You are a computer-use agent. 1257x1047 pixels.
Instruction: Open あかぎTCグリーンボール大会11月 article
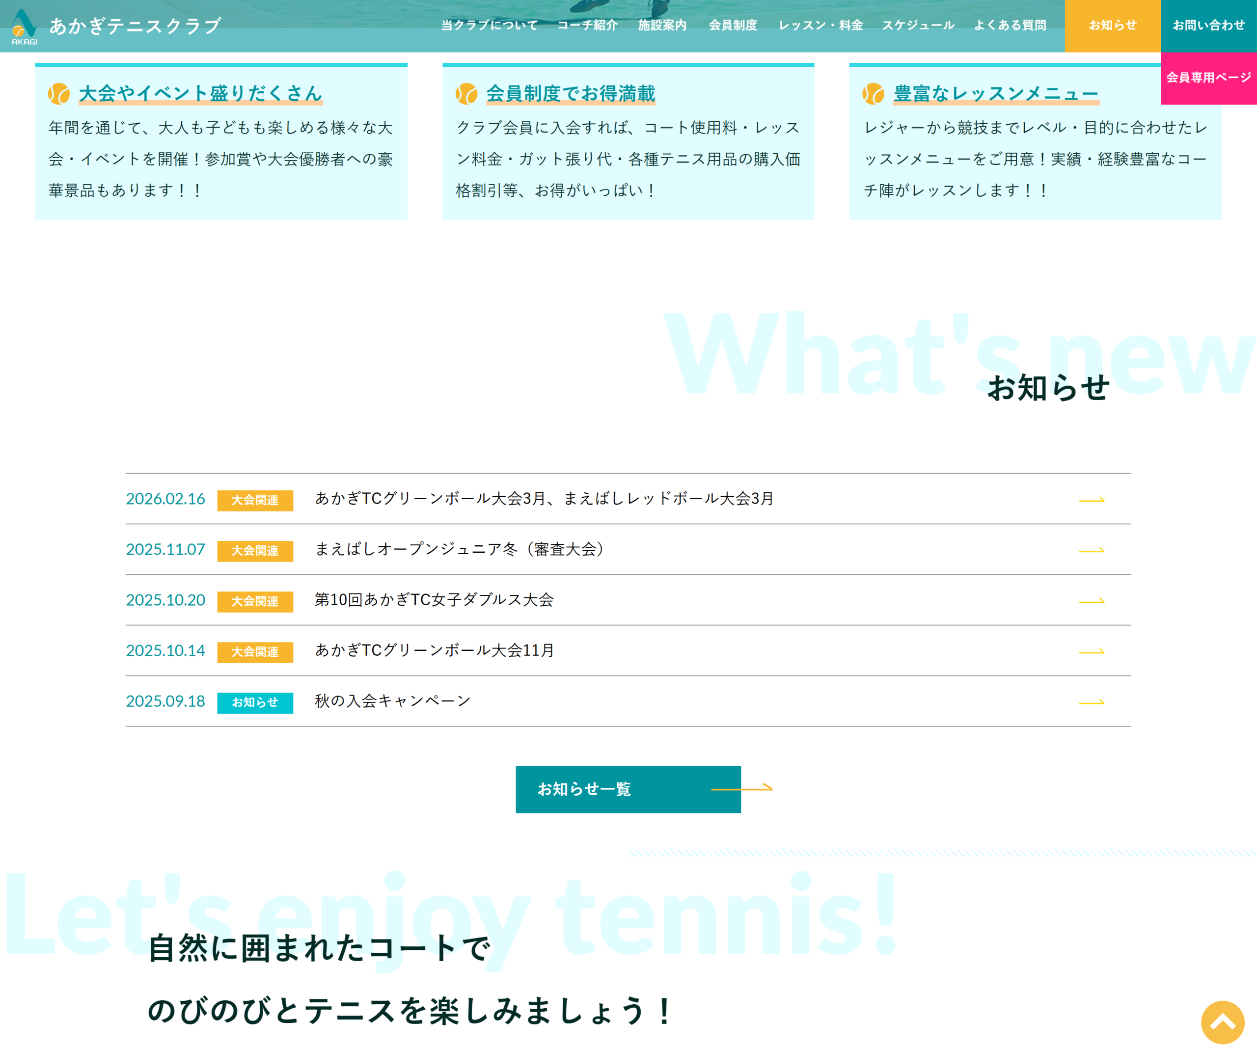coord(435,650)
